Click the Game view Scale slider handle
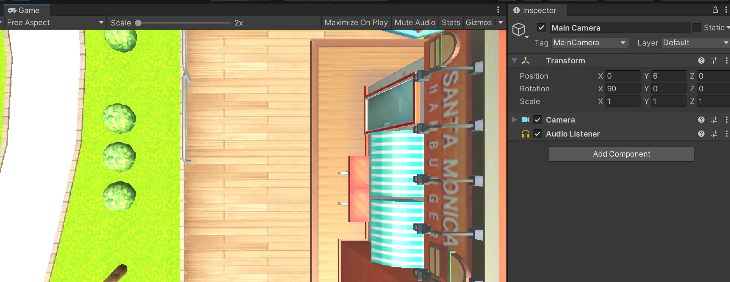 pyautogui.click(x=138, y=23)
